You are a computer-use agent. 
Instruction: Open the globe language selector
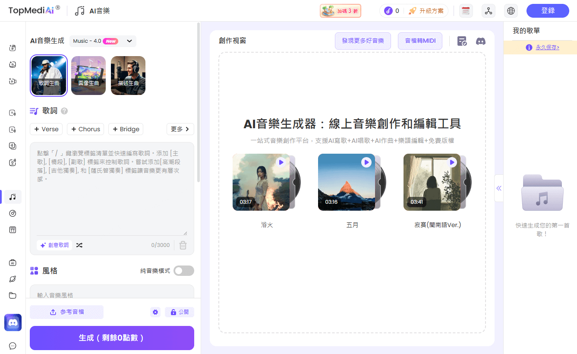click(511, 11)
